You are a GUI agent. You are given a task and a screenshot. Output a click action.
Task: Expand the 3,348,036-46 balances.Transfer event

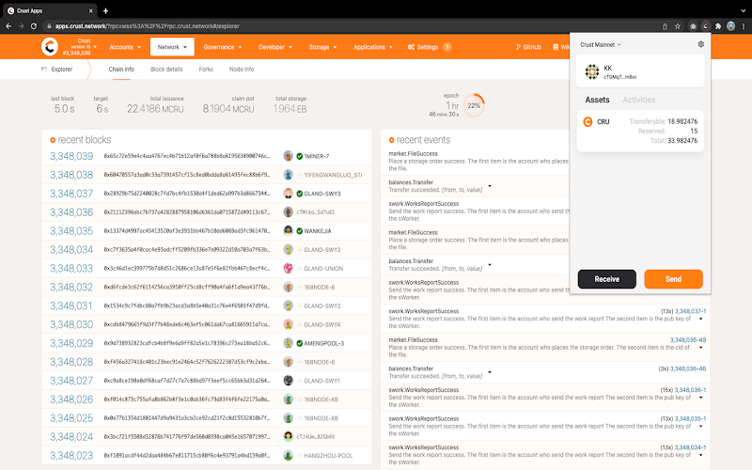coord(490,371)
